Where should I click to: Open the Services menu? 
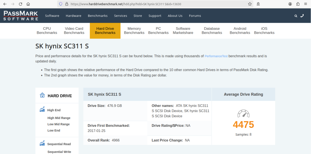coord(121,16)
